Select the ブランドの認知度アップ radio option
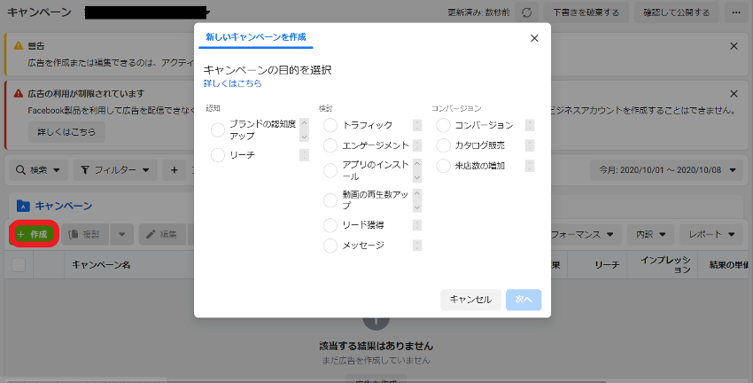The height and width of the screenshot is (383, 753). [218, 130]
